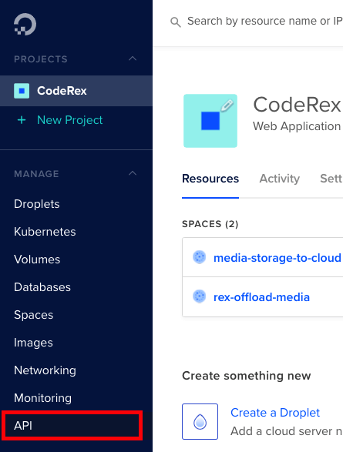Open the rex-offload-media space link

tap(261, 297)
